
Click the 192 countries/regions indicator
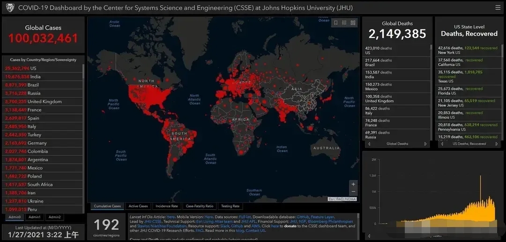tap(106, 227)
